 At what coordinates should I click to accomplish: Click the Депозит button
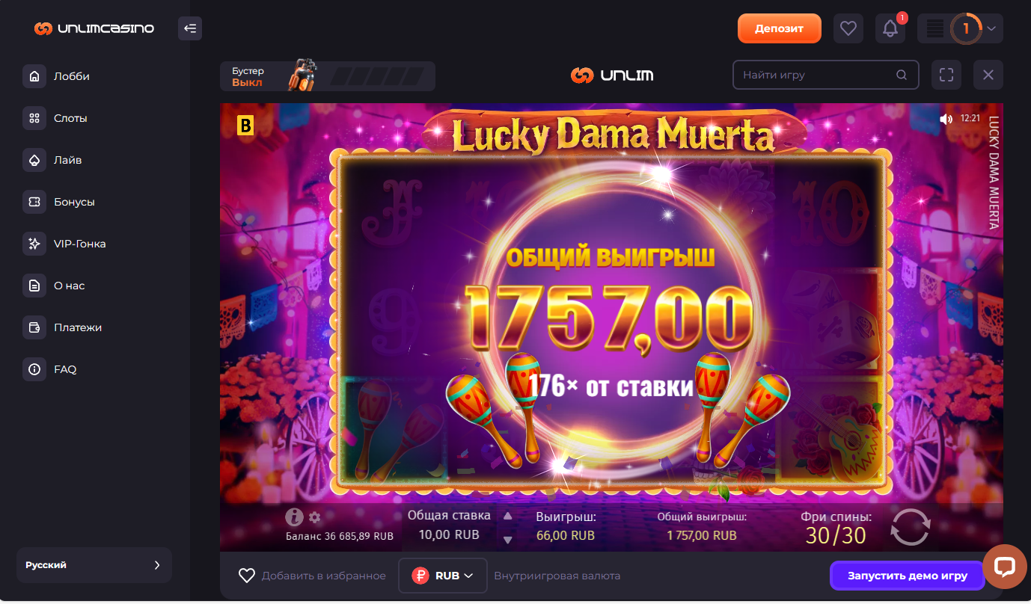point(779,28)
